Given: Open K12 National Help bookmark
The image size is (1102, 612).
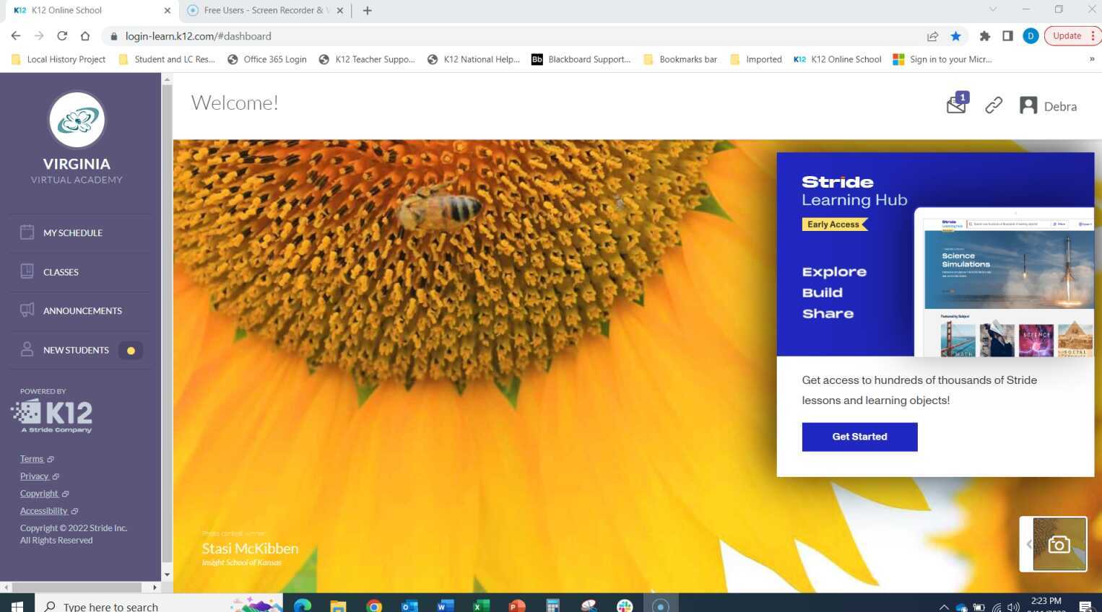Looking at the screenshot, I should [x=474, y=59].
